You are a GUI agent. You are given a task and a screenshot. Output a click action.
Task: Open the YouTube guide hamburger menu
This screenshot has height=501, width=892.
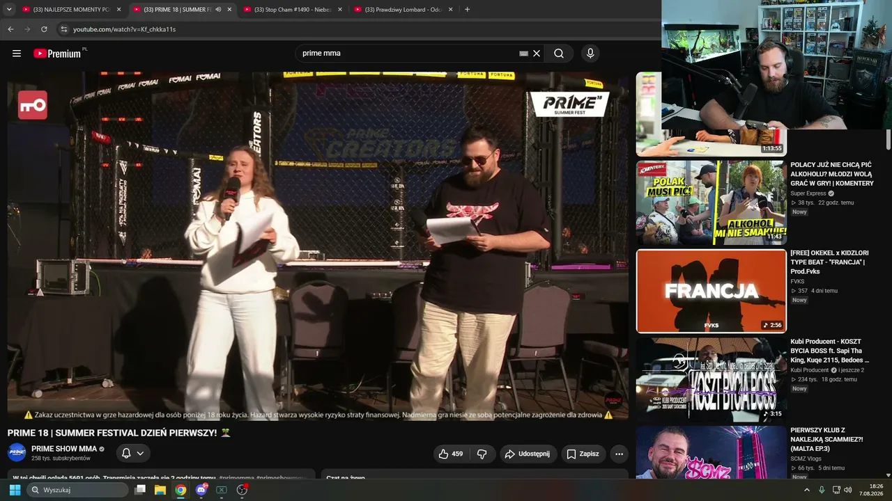(x=17, y=54)
